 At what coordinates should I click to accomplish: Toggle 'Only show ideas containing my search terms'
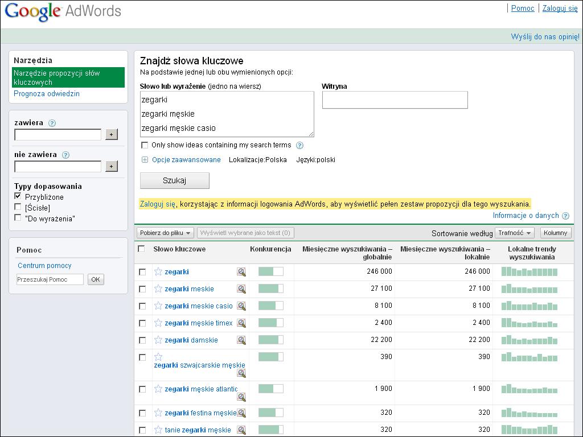pos(145,145)
